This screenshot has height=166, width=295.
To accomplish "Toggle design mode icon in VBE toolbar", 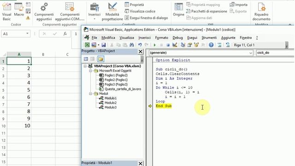I will 175,45.
